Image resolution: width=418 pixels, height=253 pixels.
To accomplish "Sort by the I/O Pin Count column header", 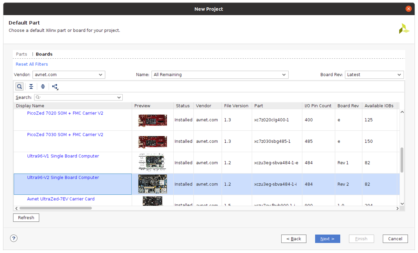I will [319, 106].
